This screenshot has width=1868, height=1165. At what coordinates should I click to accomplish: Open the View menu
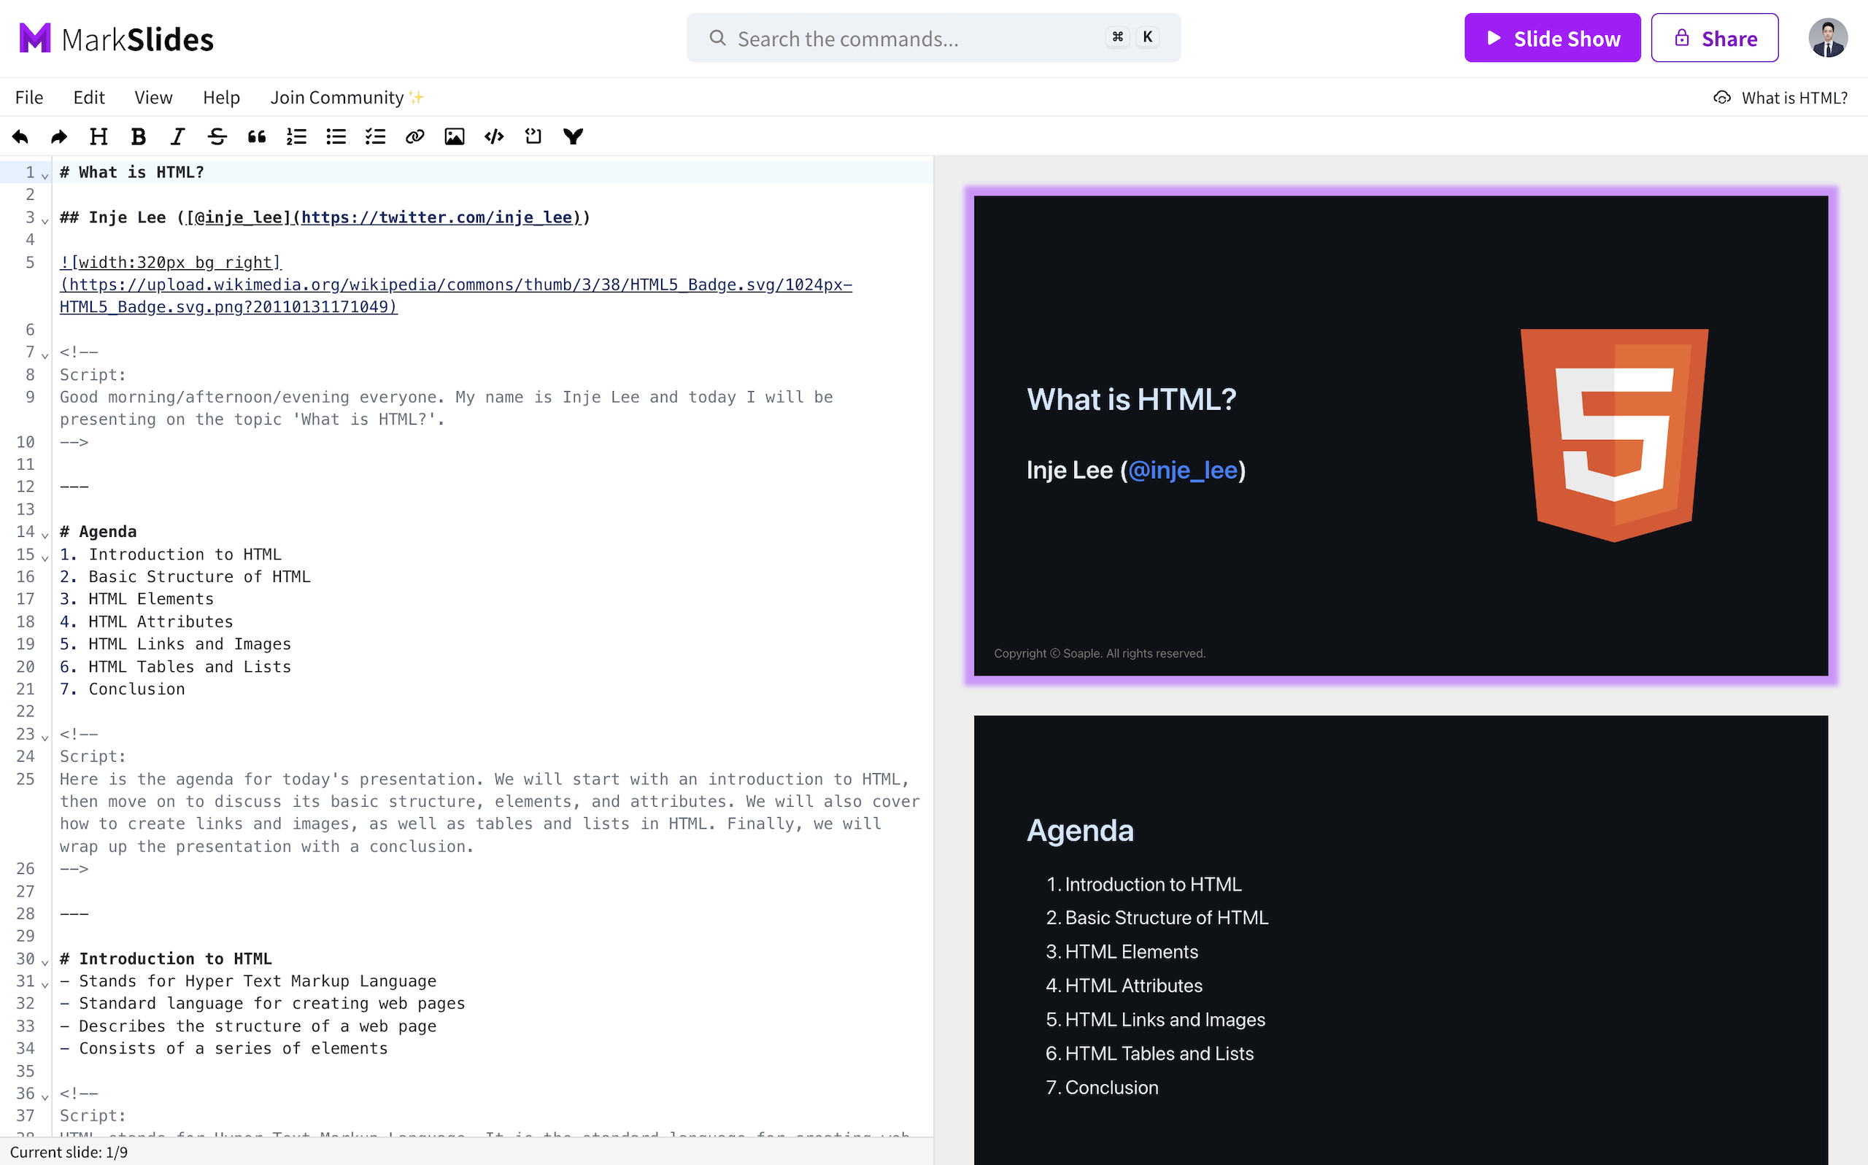(153, 98)
